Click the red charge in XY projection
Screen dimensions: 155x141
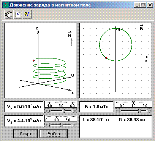point(106,58)
